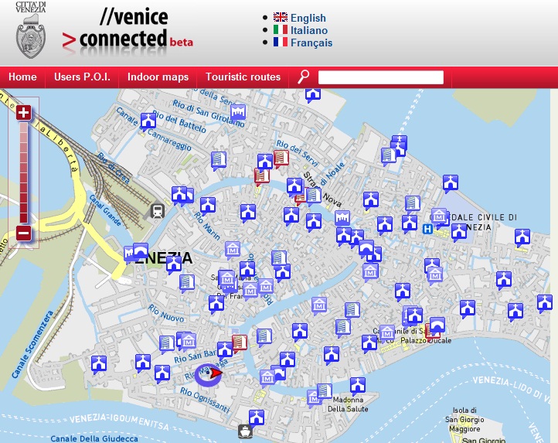Select red building marker by Rio San Barnaba

tap(239, 342)
